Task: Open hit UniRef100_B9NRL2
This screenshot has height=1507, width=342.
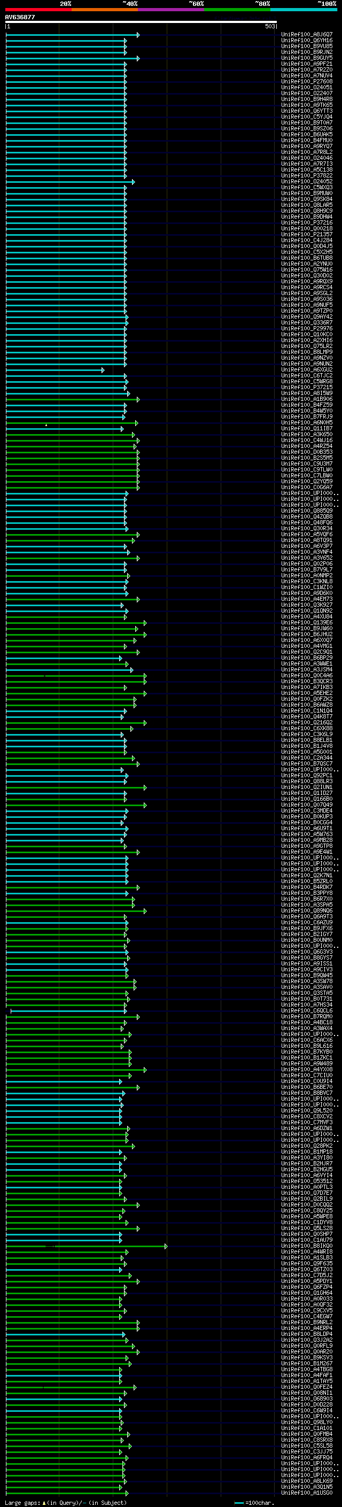Action: coord(307,1322)
